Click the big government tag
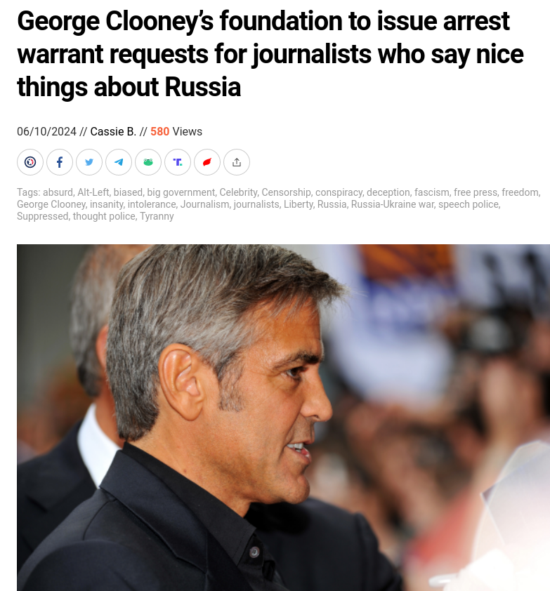550x591 pixels. [x=181, y=192]
